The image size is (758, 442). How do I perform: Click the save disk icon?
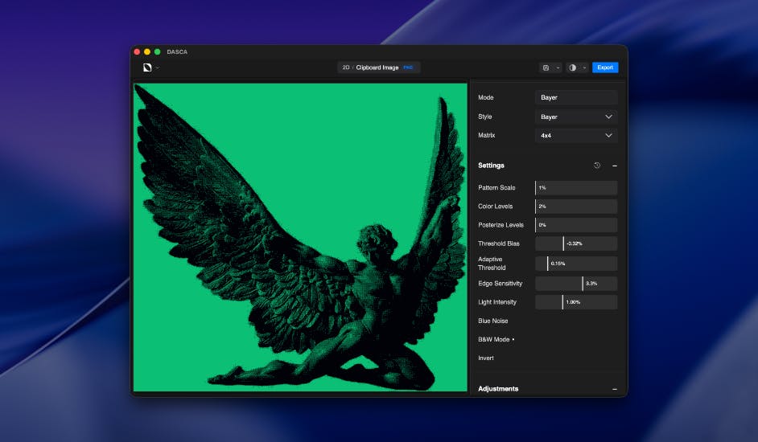click(546, 68)
